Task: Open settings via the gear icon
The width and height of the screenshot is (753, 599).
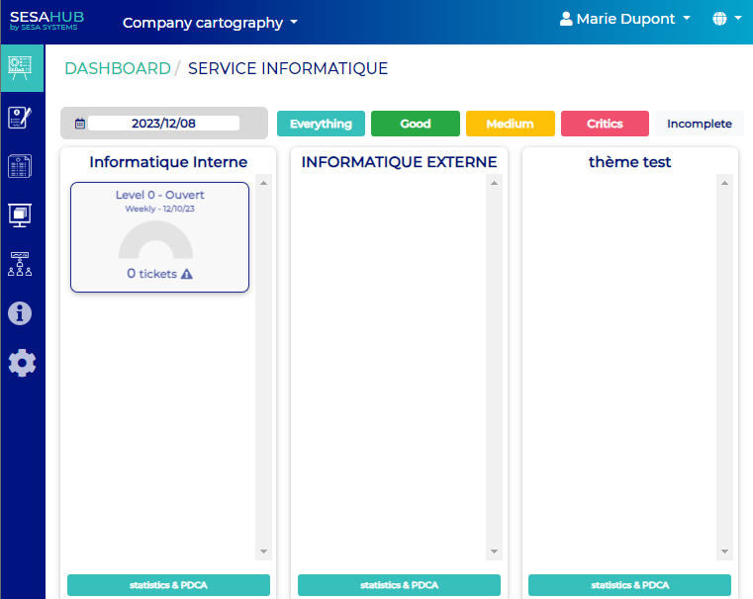Action: (22, 363)
